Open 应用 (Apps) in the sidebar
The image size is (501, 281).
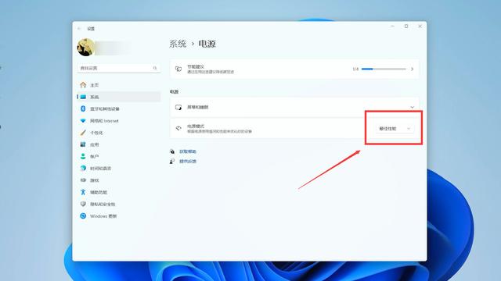click(x=118, y=144)
